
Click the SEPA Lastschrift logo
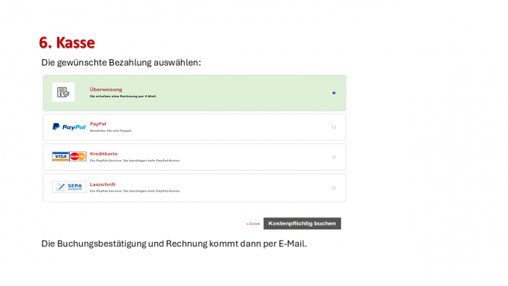pyautogui.click(x=69, y=187)
